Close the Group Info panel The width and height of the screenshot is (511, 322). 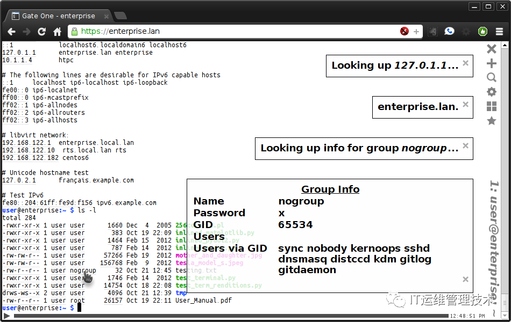[x=466, y=279]
